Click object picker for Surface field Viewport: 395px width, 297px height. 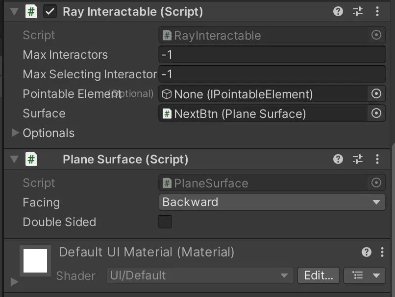[376, 114]
